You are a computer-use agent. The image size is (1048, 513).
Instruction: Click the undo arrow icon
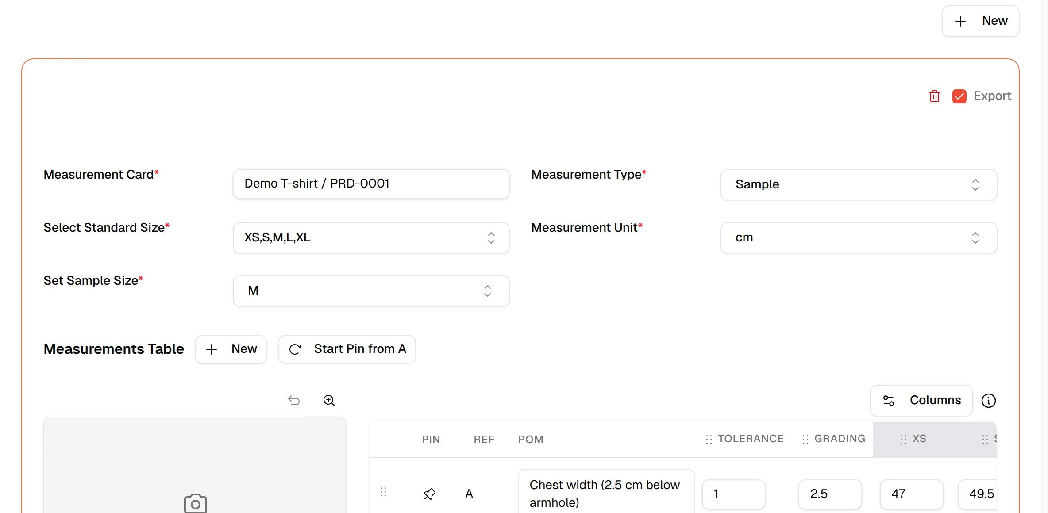click(294, 400)
